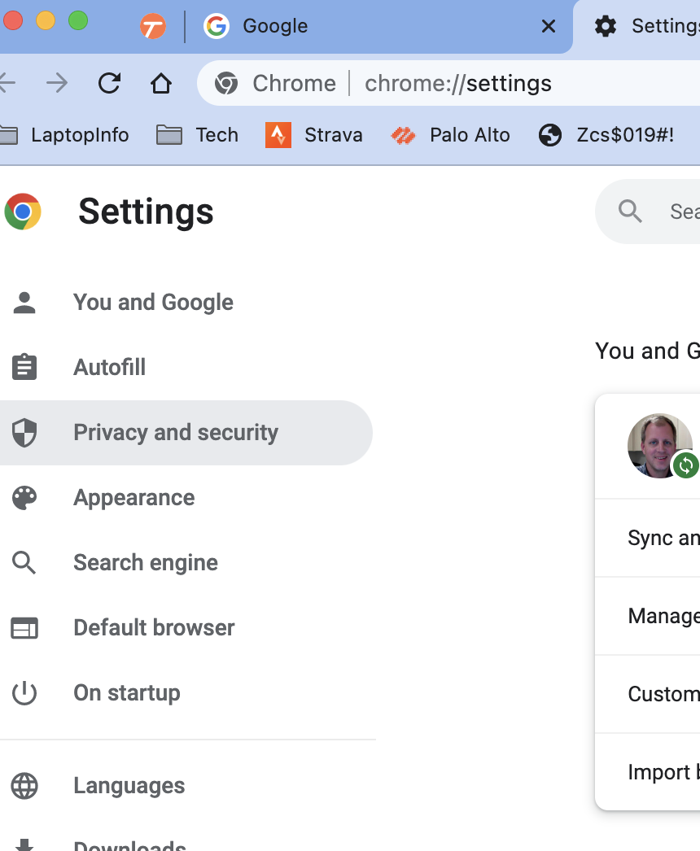Open the Custom row in You and Google

[x=647, y=694]
